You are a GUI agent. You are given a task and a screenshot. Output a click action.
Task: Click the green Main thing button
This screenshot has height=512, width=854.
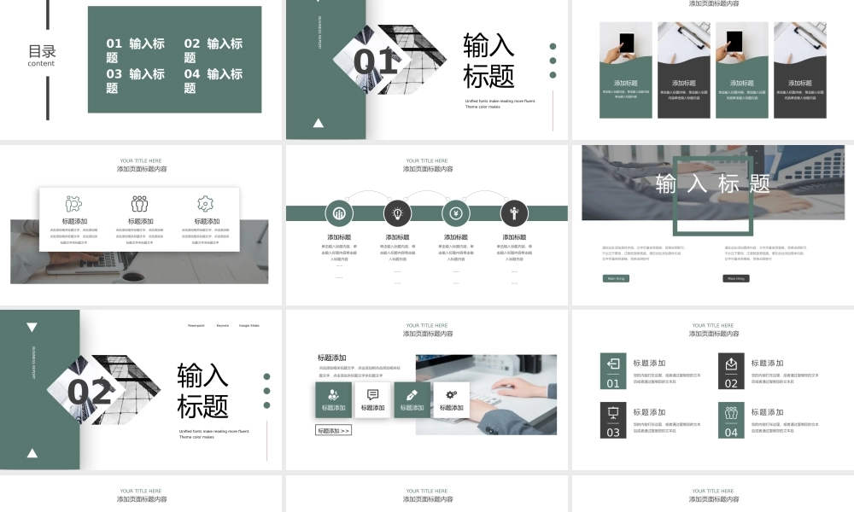[x=616, y=278]
